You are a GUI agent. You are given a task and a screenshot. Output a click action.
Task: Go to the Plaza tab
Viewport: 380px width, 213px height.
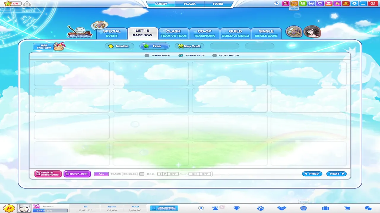click(x=189, y=4)
